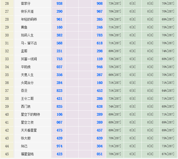Open the 客家仔 user link
The width and height of the screenshot is (178, 159).
click(x=26, y=3)
